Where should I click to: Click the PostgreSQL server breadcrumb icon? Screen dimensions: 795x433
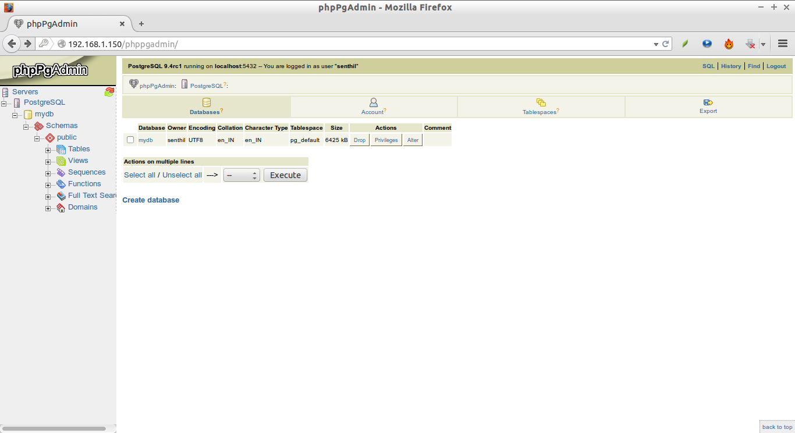[184, 84]
